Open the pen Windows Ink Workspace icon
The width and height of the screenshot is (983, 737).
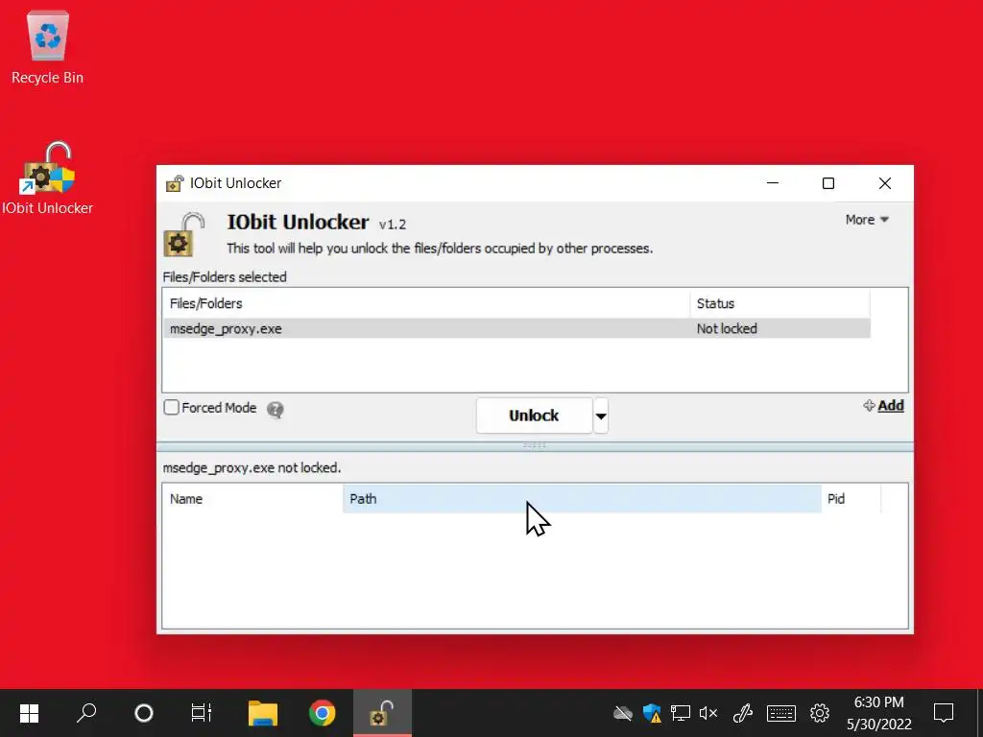pyautogui.click(x=743, y=713)
